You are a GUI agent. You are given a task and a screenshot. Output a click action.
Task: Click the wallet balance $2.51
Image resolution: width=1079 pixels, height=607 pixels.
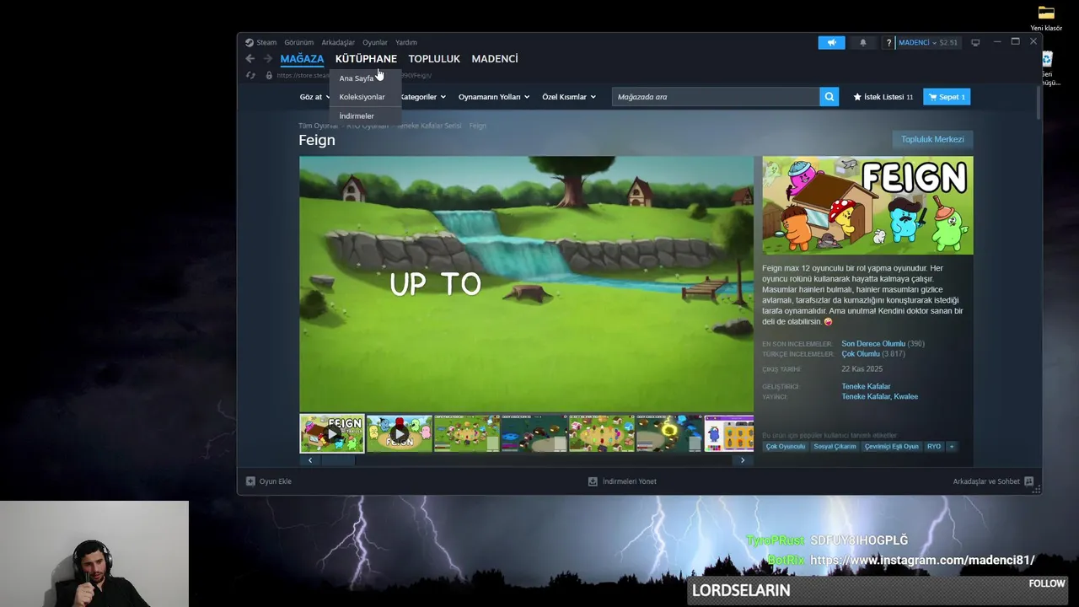948,42
